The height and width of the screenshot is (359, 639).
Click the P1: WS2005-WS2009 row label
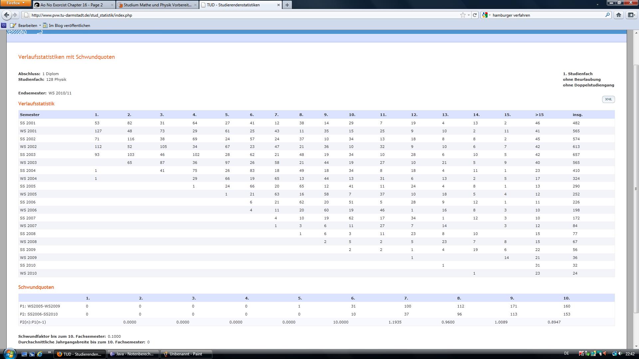tap(40, 306)
